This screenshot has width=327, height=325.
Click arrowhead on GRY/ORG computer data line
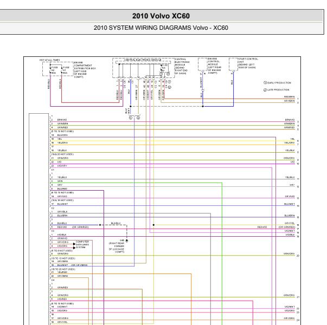(74, 244)
